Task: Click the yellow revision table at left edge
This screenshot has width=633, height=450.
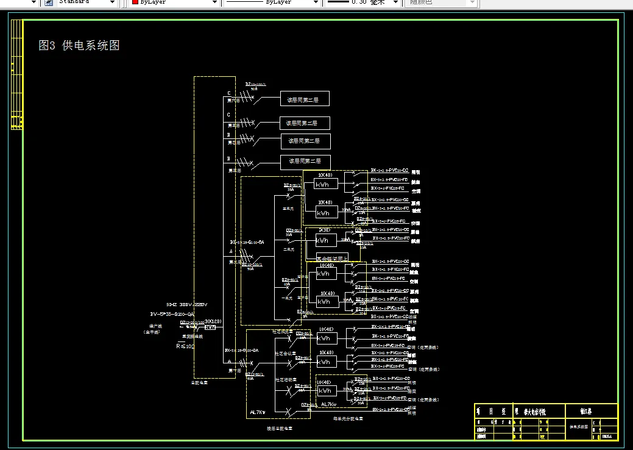Action: [x=16, y=75]
